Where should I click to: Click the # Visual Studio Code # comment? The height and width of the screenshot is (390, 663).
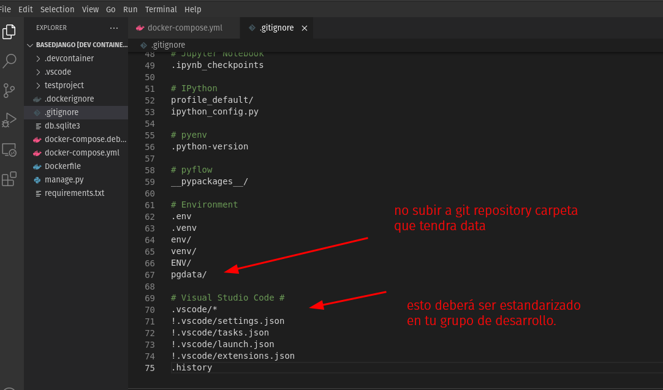tap(228, 298)
